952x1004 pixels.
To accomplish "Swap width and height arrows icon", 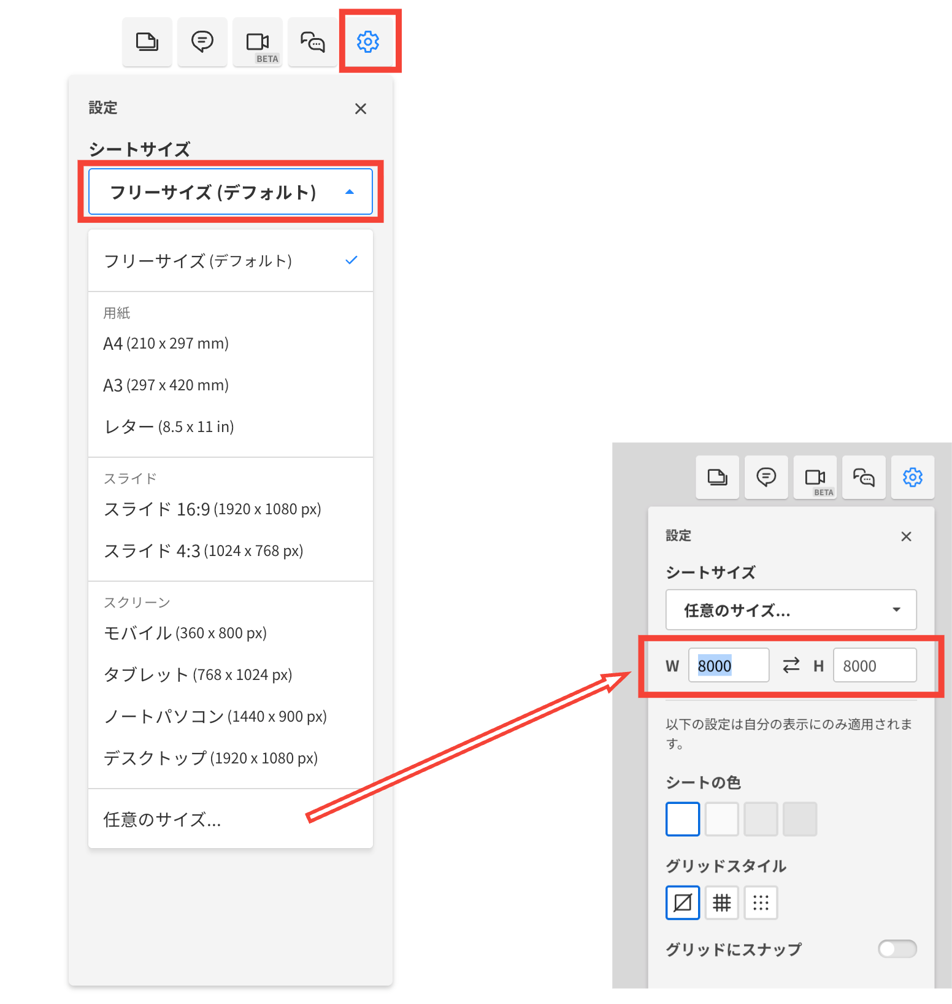I will point(791,665).
